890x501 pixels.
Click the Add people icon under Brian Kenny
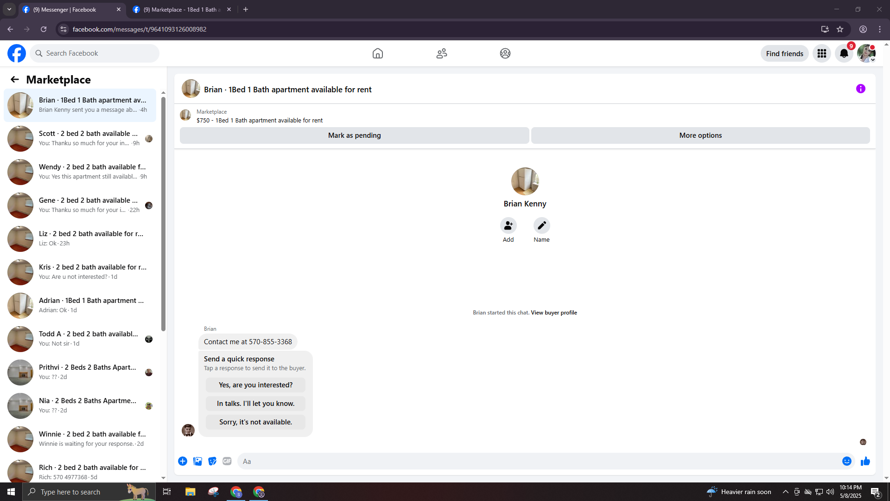[509, 225]
